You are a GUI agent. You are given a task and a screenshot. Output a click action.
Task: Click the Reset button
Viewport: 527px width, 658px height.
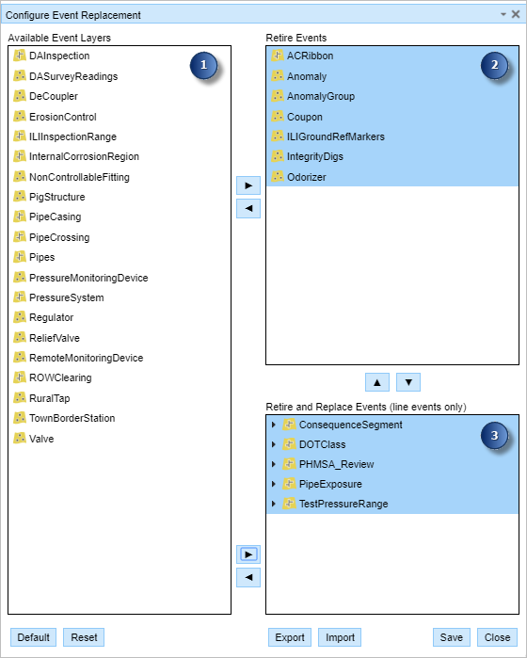(84, 637)
